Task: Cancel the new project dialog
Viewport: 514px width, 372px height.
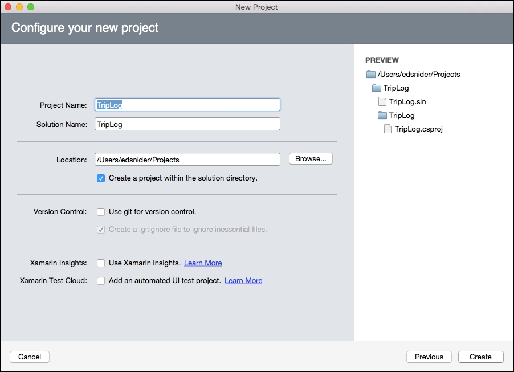Action: 30,357
